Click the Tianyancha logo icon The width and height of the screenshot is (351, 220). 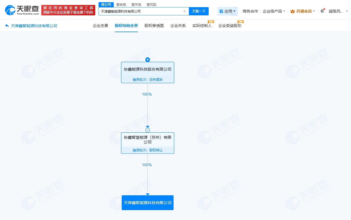click(10, 9)
